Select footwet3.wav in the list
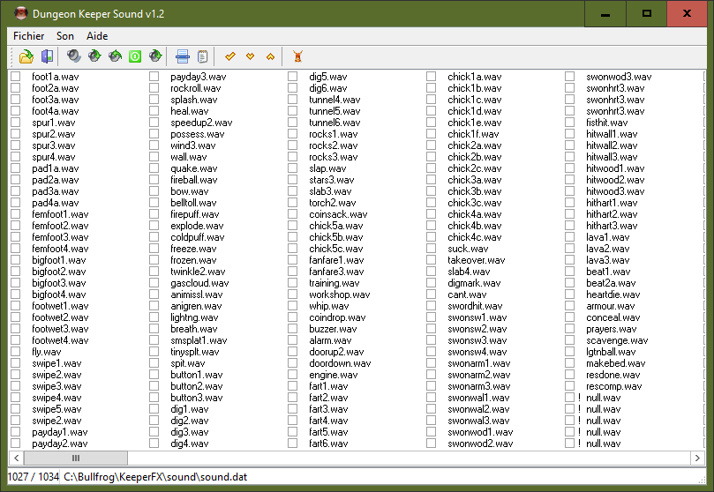Image resolution: width=714 pixels, height=492 pixels. (x=60, y=329)
